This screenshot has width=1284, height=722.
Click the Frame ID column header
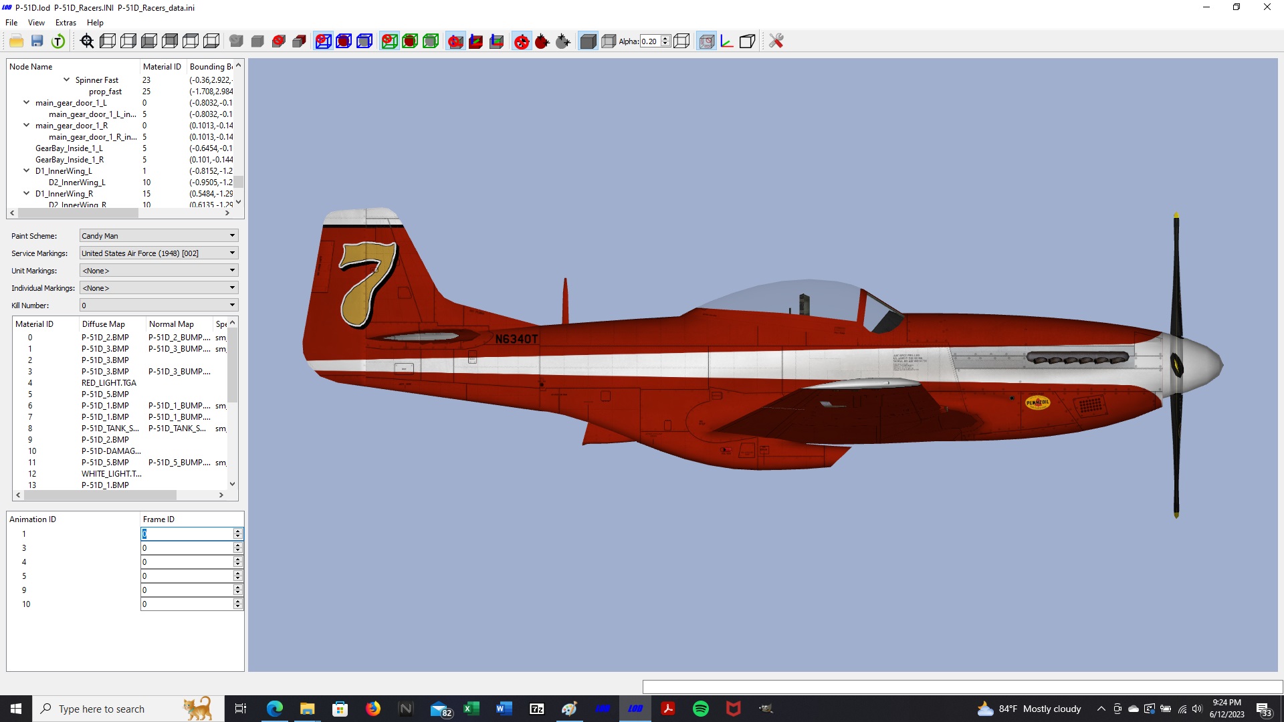pyautogui.click(x=192, y=519)
